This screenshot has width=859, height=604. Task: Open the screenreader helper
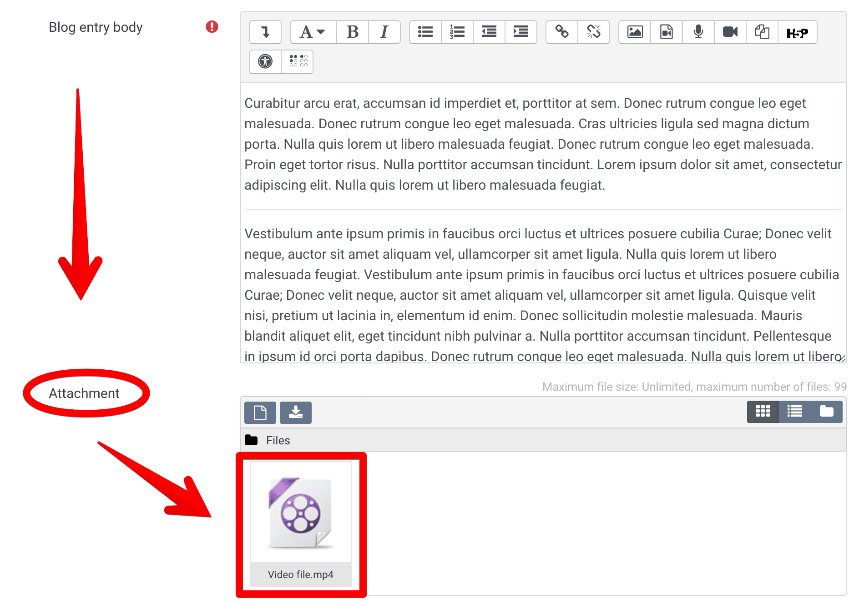pos(298,61)
